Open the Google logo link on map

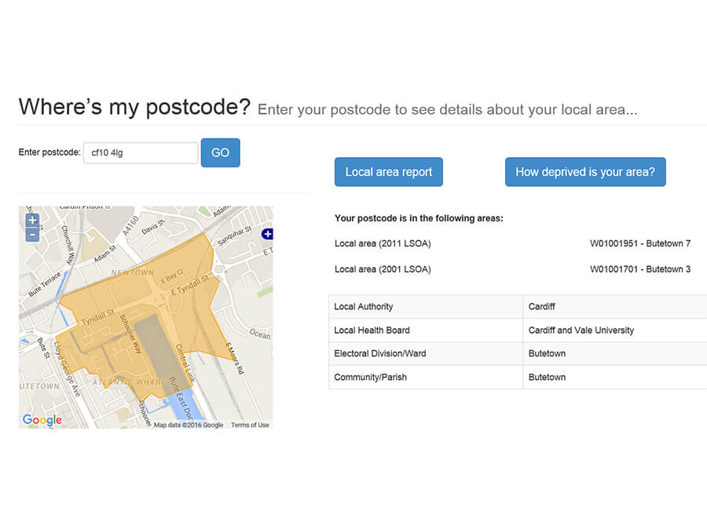[x=42, y=420]
